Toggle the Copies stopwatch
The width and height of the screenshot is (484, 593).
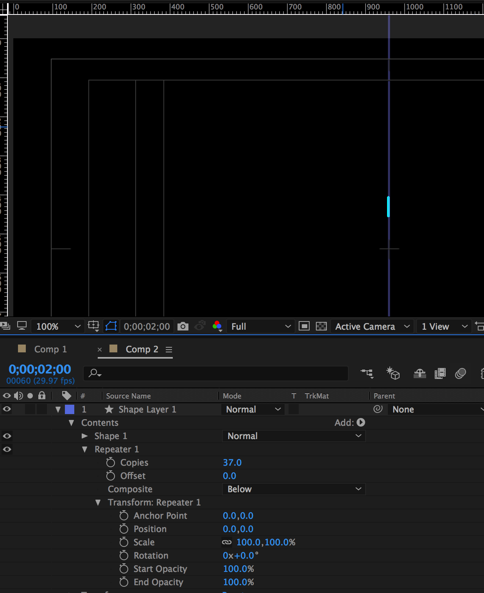[111, 462]
